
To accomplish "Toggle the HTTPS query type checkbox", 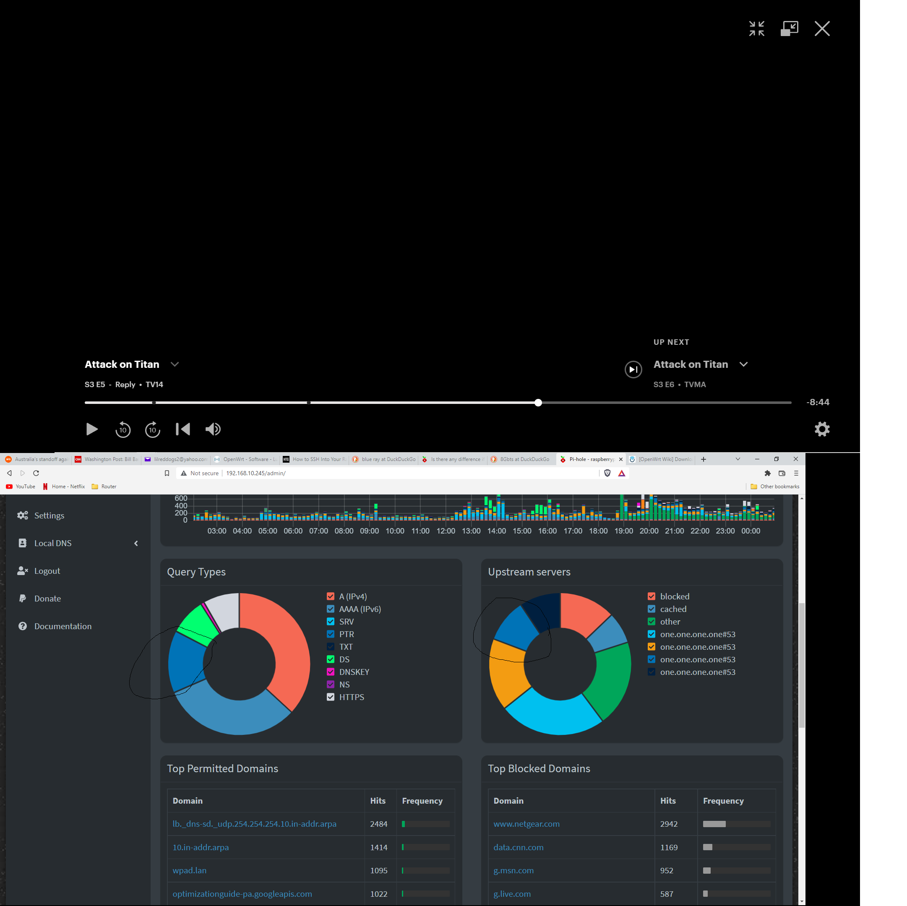I will (x=331, y=697).
